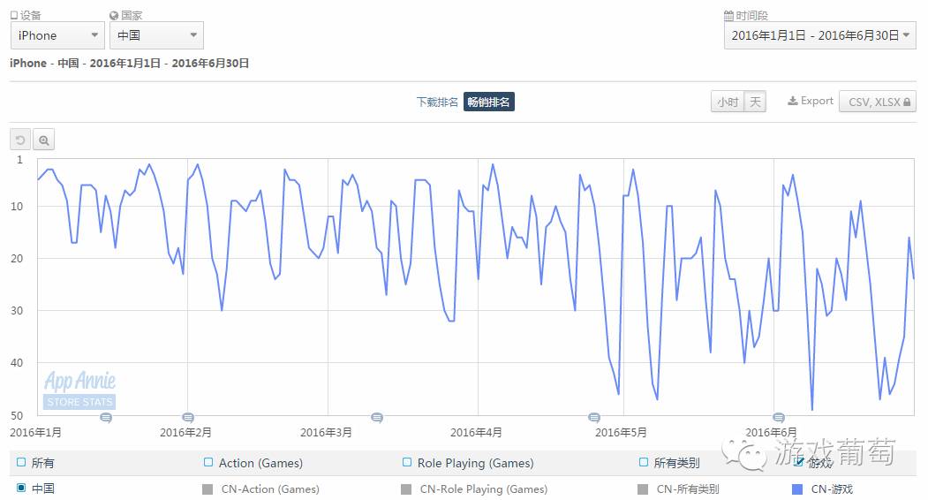Open the comment bubble marker in mid-March
This screenshot has width=928, height=500.
(x=377, y=417)
